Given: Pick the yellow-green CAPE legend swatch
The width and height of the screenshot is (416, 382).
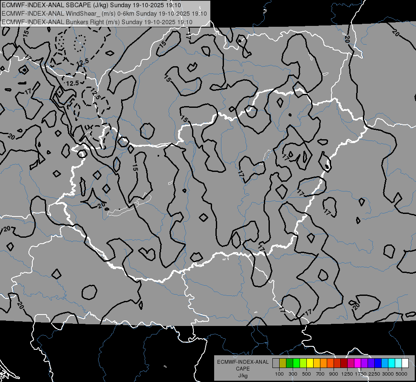Looking at the screenshot, I should [x=303, y=363].
